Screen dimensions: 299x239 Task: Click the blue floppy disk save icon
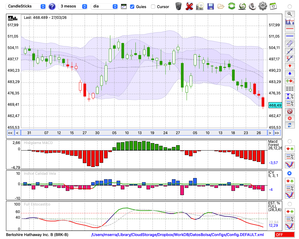(x=210, y=6)
